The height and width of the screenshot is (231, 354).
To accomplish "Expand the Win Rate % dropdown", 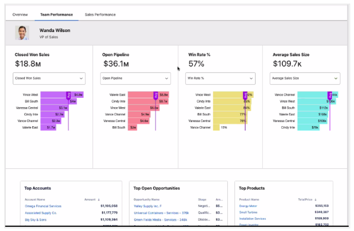I will click(220, 78).
